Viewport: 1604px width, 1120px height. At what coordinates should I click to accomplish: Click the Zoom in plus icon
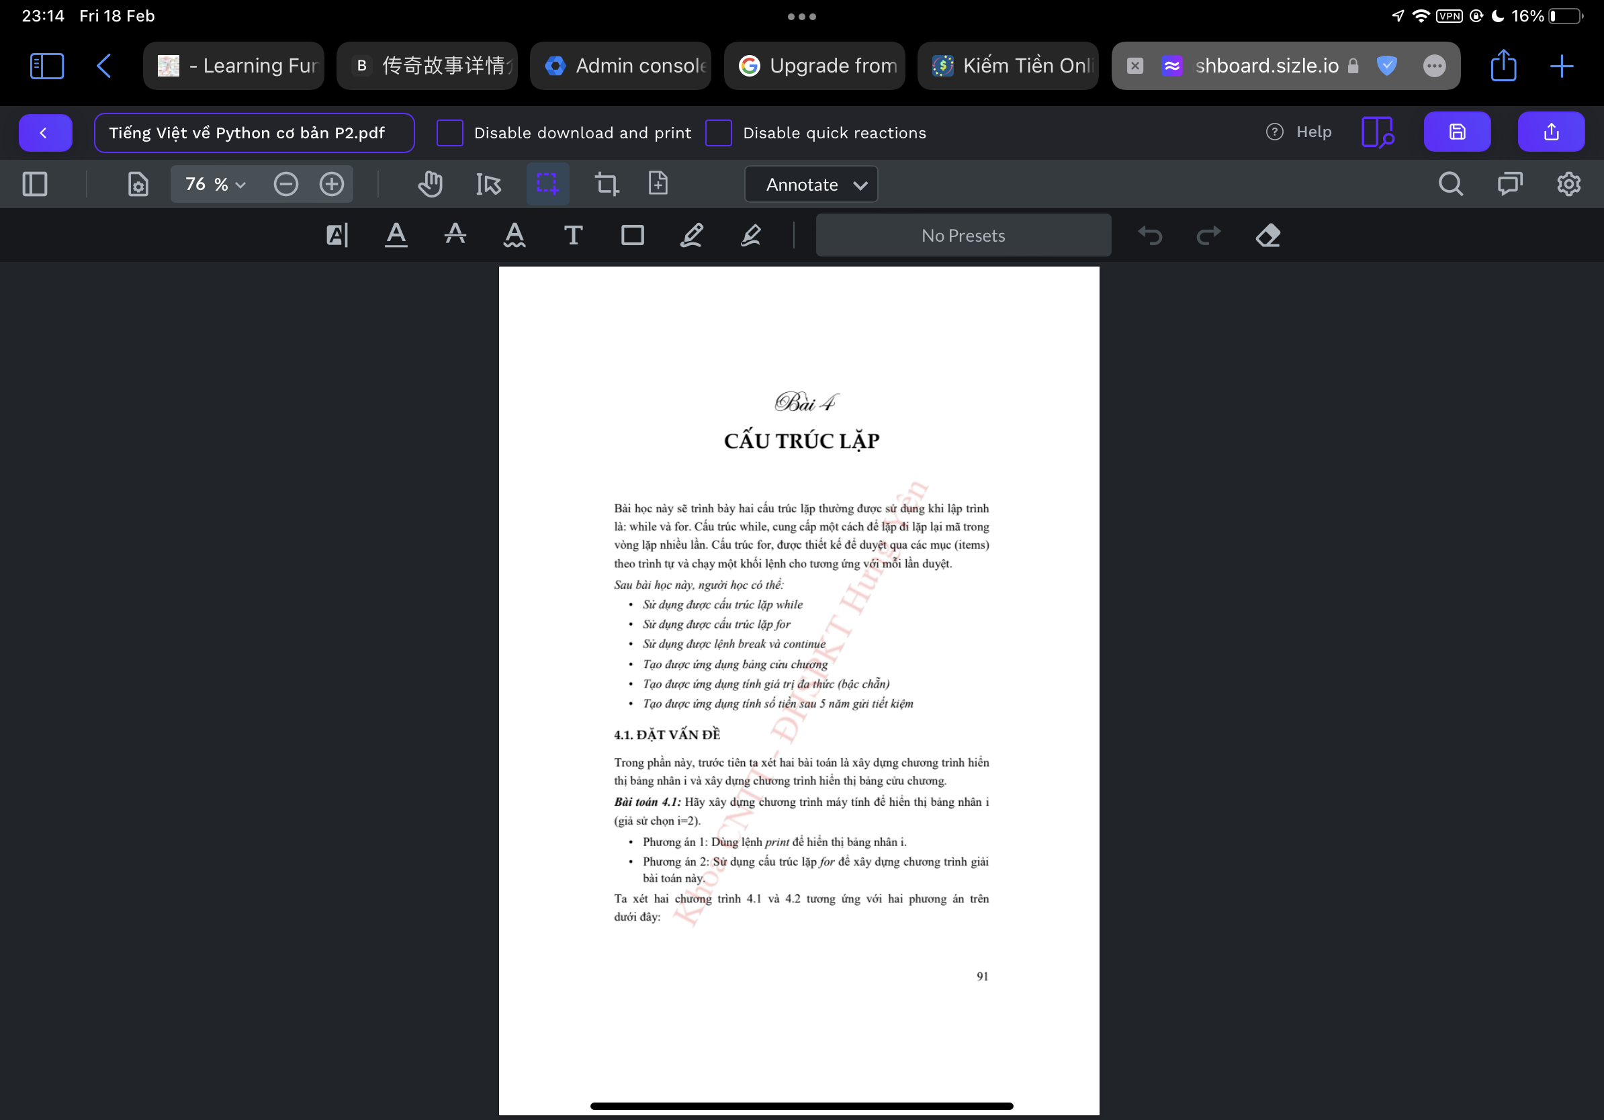pos(332,185)
